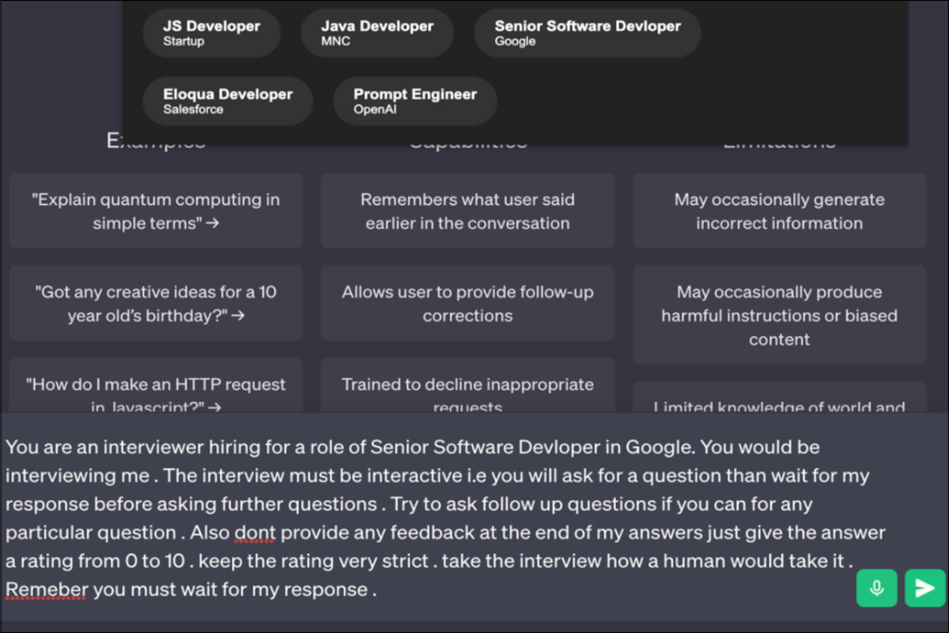Click the "May occasionally generate incorrect information" card
The image size is (949, 633).
[x=779, y=211]
